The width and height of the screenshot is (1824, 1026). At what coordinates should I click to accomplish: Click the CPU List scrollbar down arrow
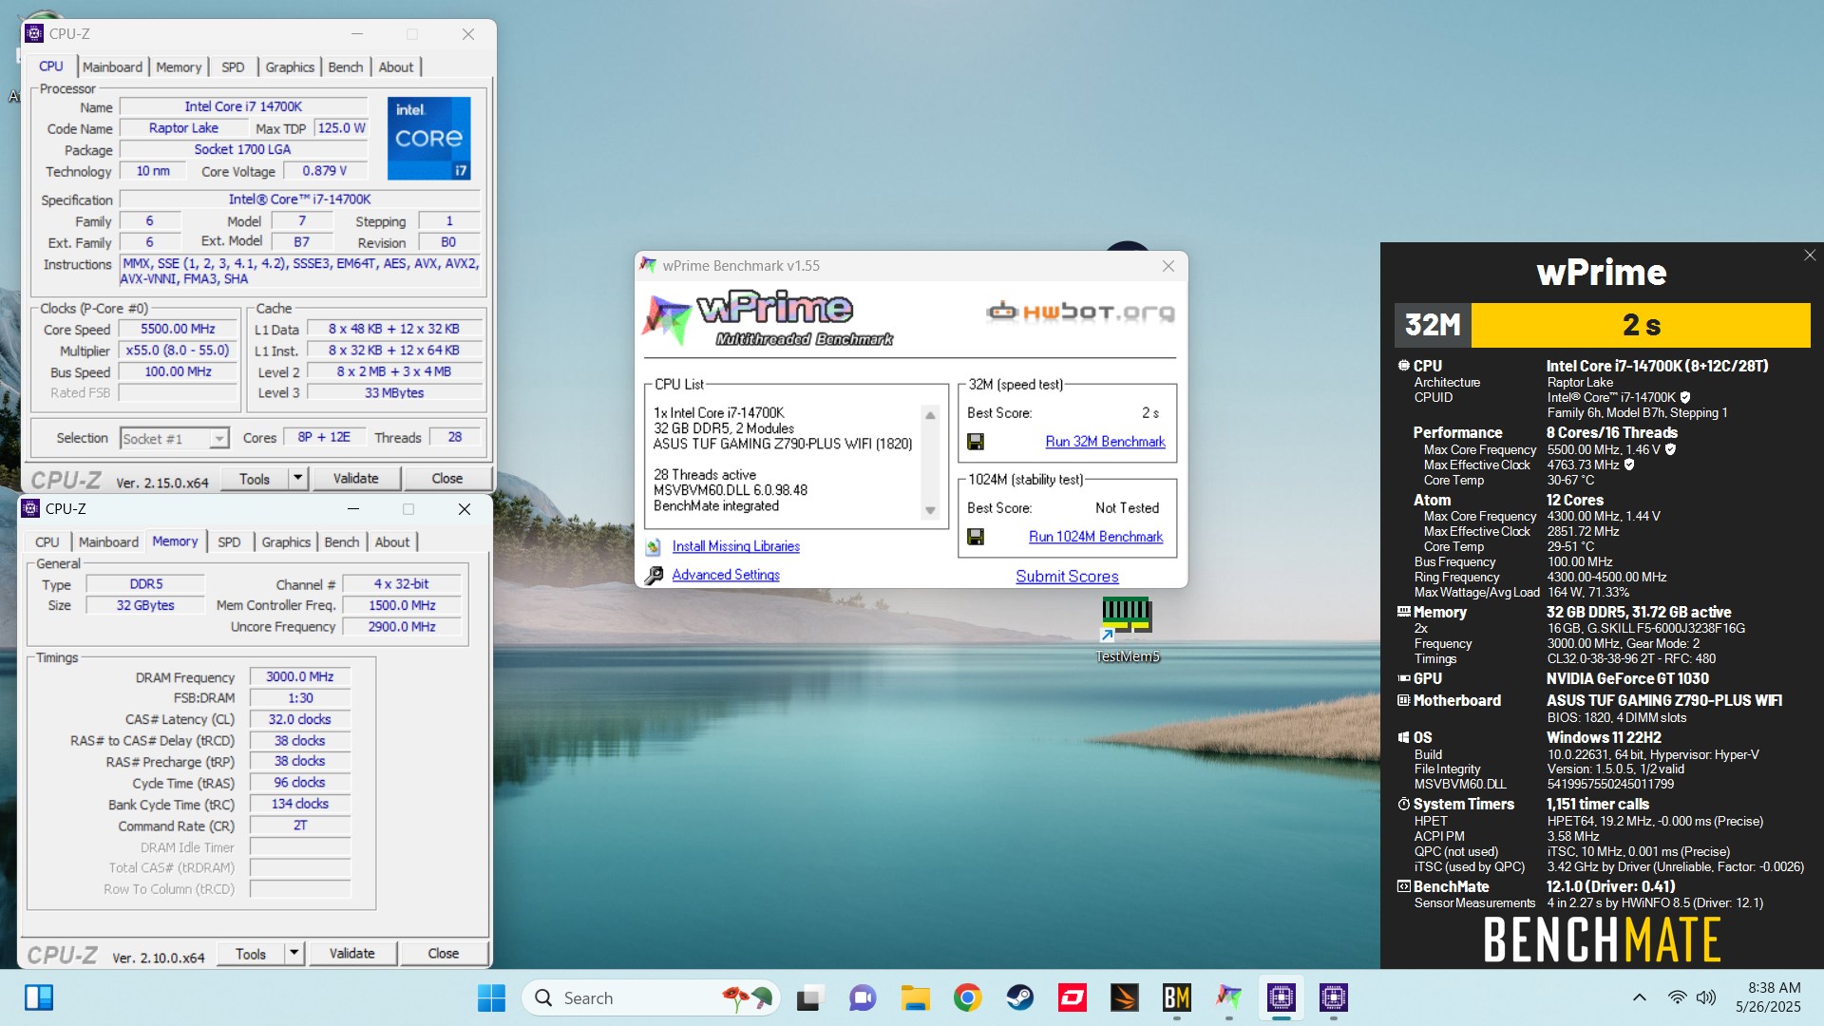click(x=930, y=511)
